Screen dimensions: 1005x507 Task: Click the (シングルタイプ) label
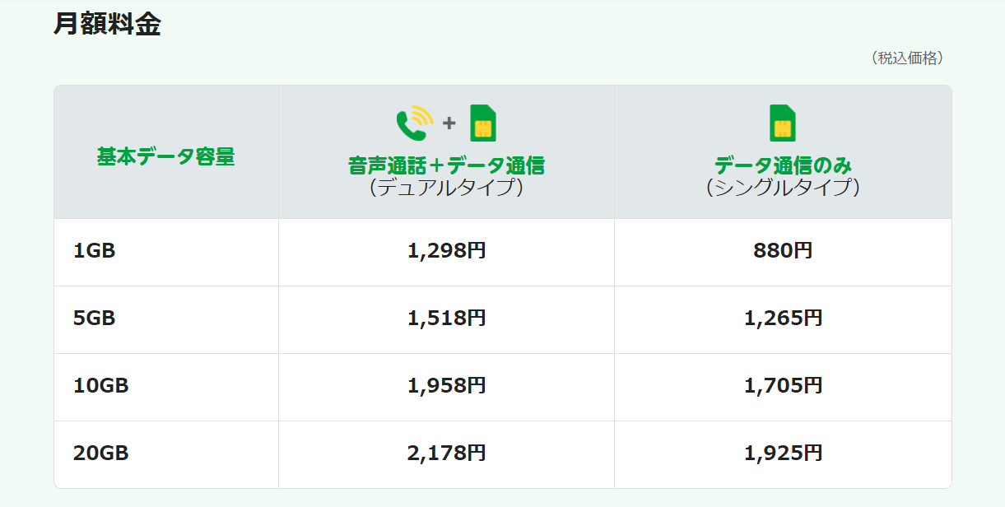(783, 188)
